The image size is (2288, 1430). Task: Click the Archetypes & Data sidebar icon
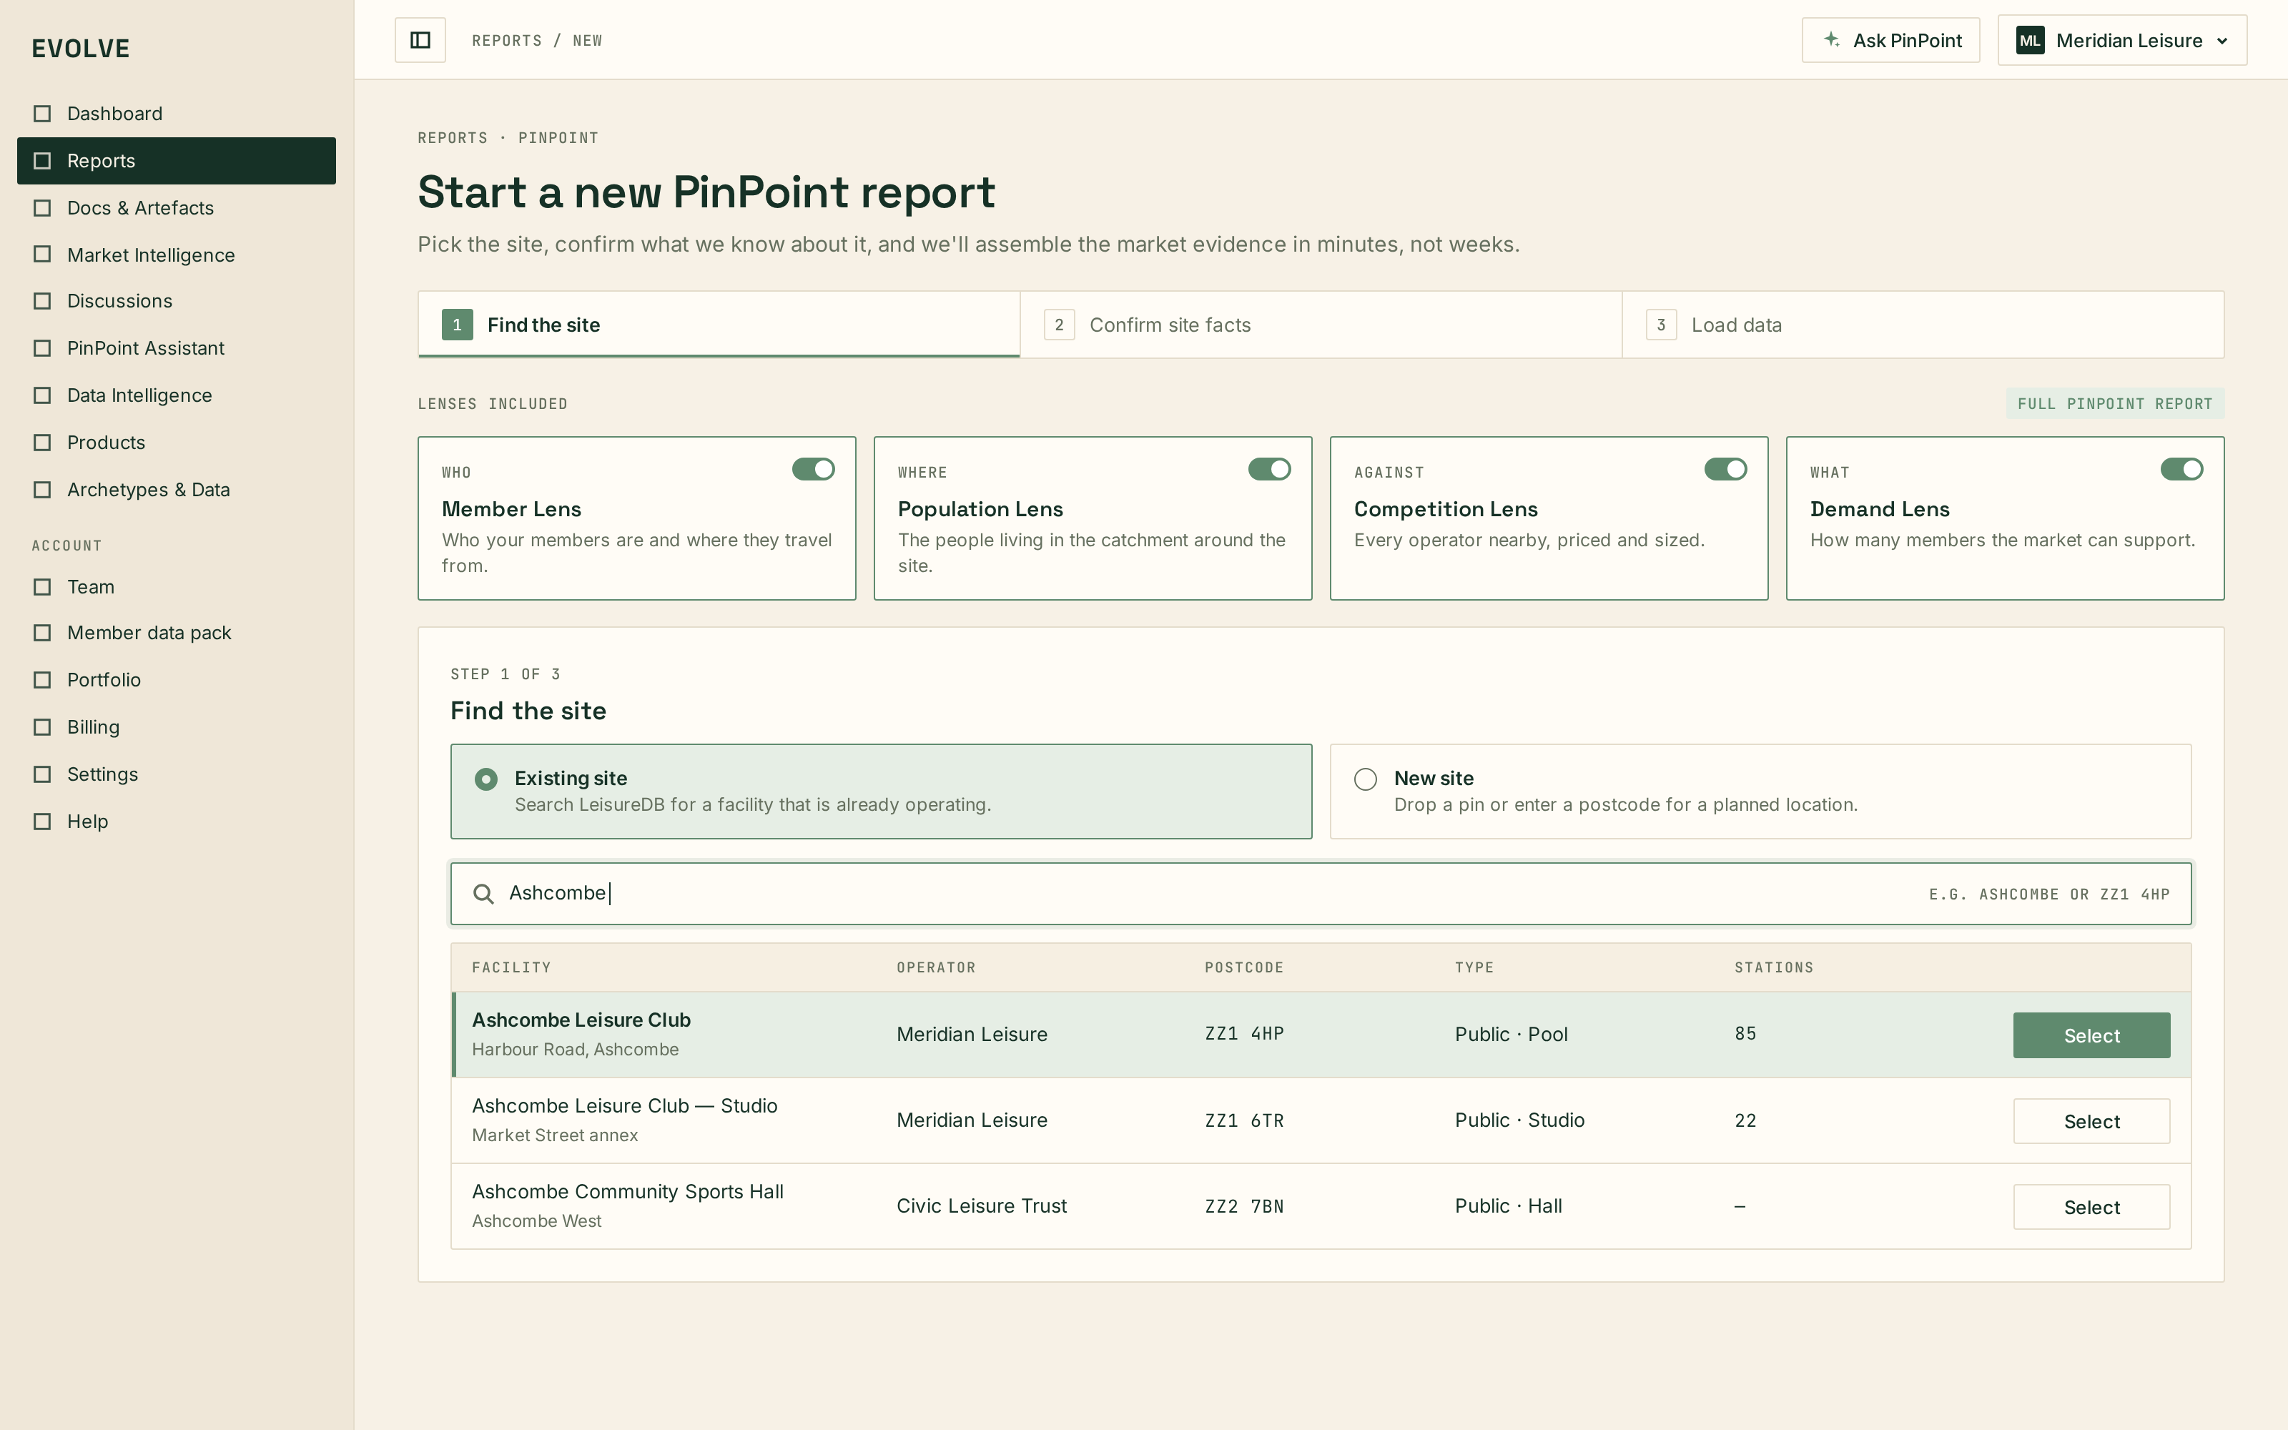click(x=41, y=490)
